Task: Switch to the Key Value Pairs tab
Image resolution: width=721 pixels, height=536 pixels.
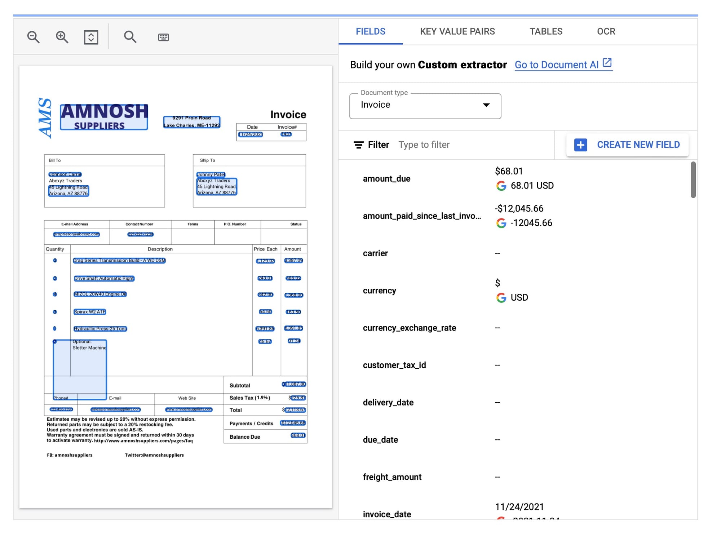Action: (457, 32)
